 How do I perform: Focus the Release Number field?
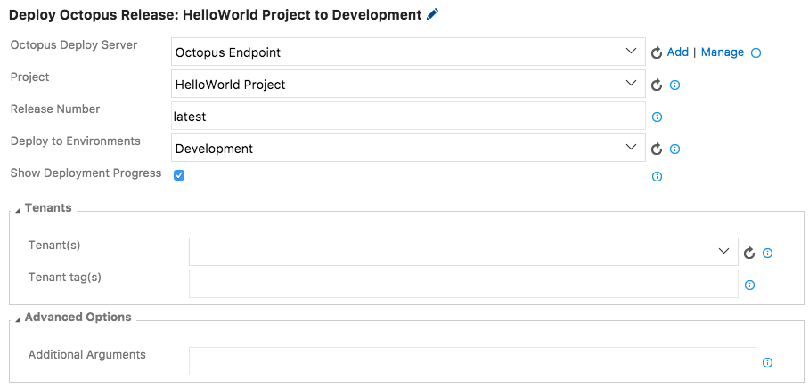pyautogui.click(x=408, y=116)
